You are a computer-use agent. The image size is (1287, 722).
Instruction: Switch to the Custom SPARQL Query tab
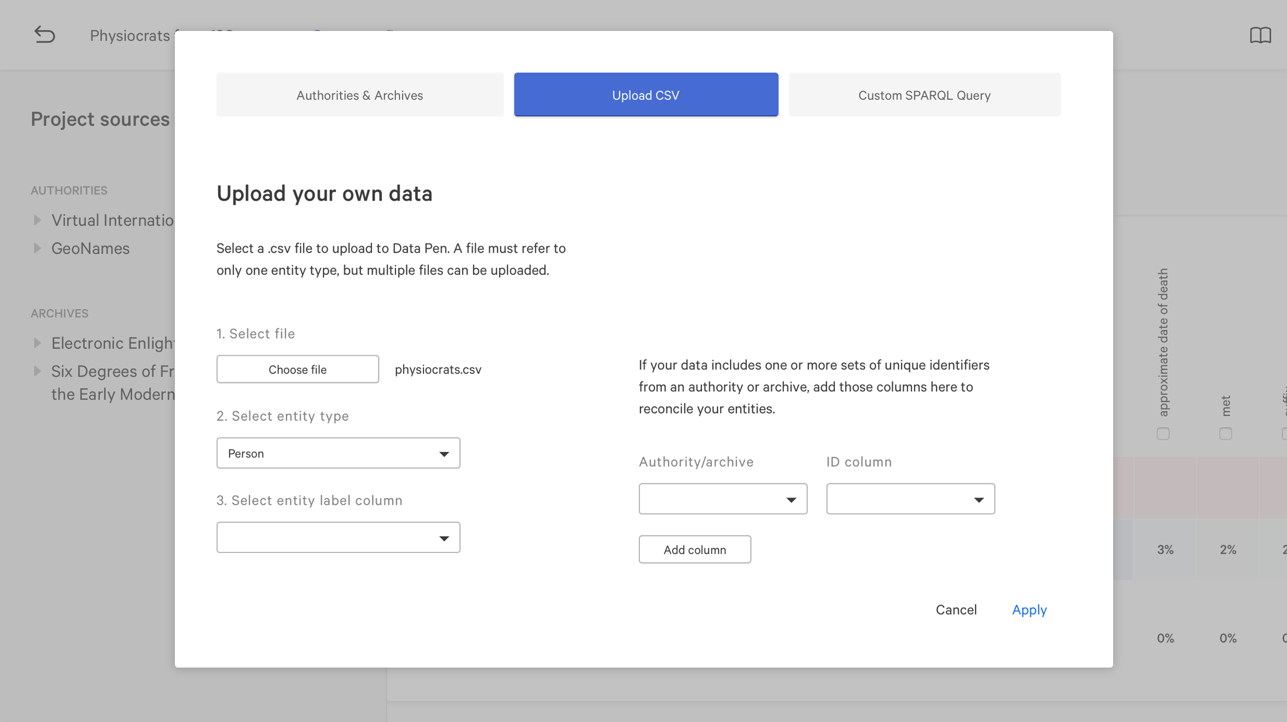click(924, 95)
